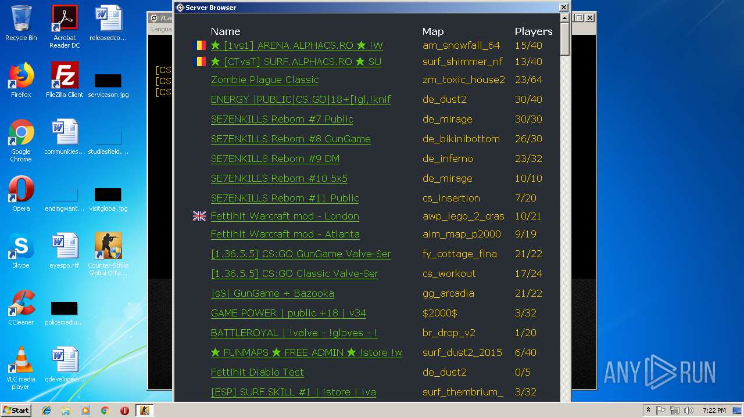744x418 pixels.
Task: Launch Firefox from the desktop
Action: pyautogui.click(x=21, y=80)
